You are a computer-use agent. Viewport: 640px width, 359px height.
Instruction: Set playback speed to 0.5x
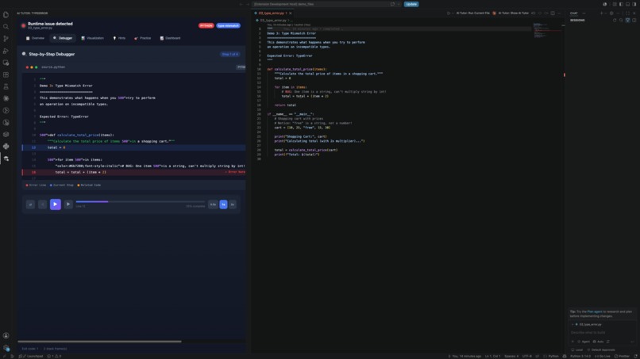(x=213, y=204)
